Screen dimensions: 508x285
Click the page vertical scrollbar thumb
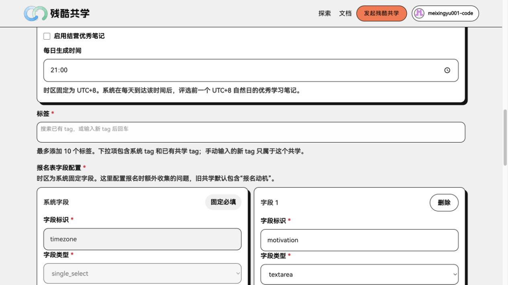pyautogui.click(x=505, y=137)
